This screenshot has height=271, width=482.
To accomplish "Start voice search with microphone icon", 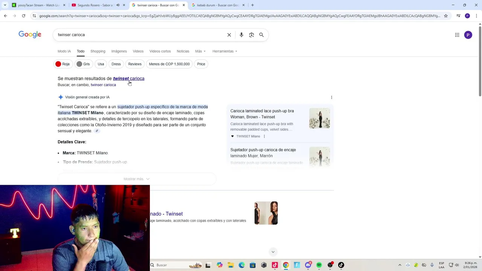I will [x=241, y=35].
